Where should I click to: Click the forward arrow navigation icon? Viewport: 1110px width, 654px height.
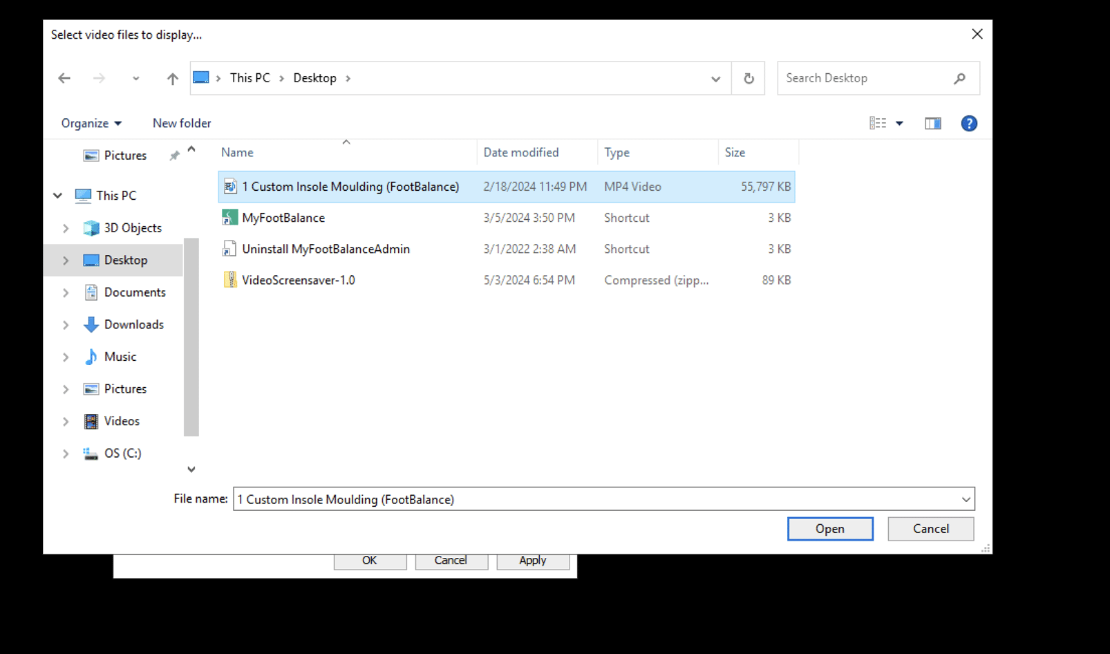tap(99, 78)
